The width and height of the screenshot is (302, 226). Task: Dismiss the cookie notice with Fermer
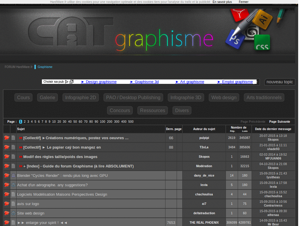click(x=243, y=2)
